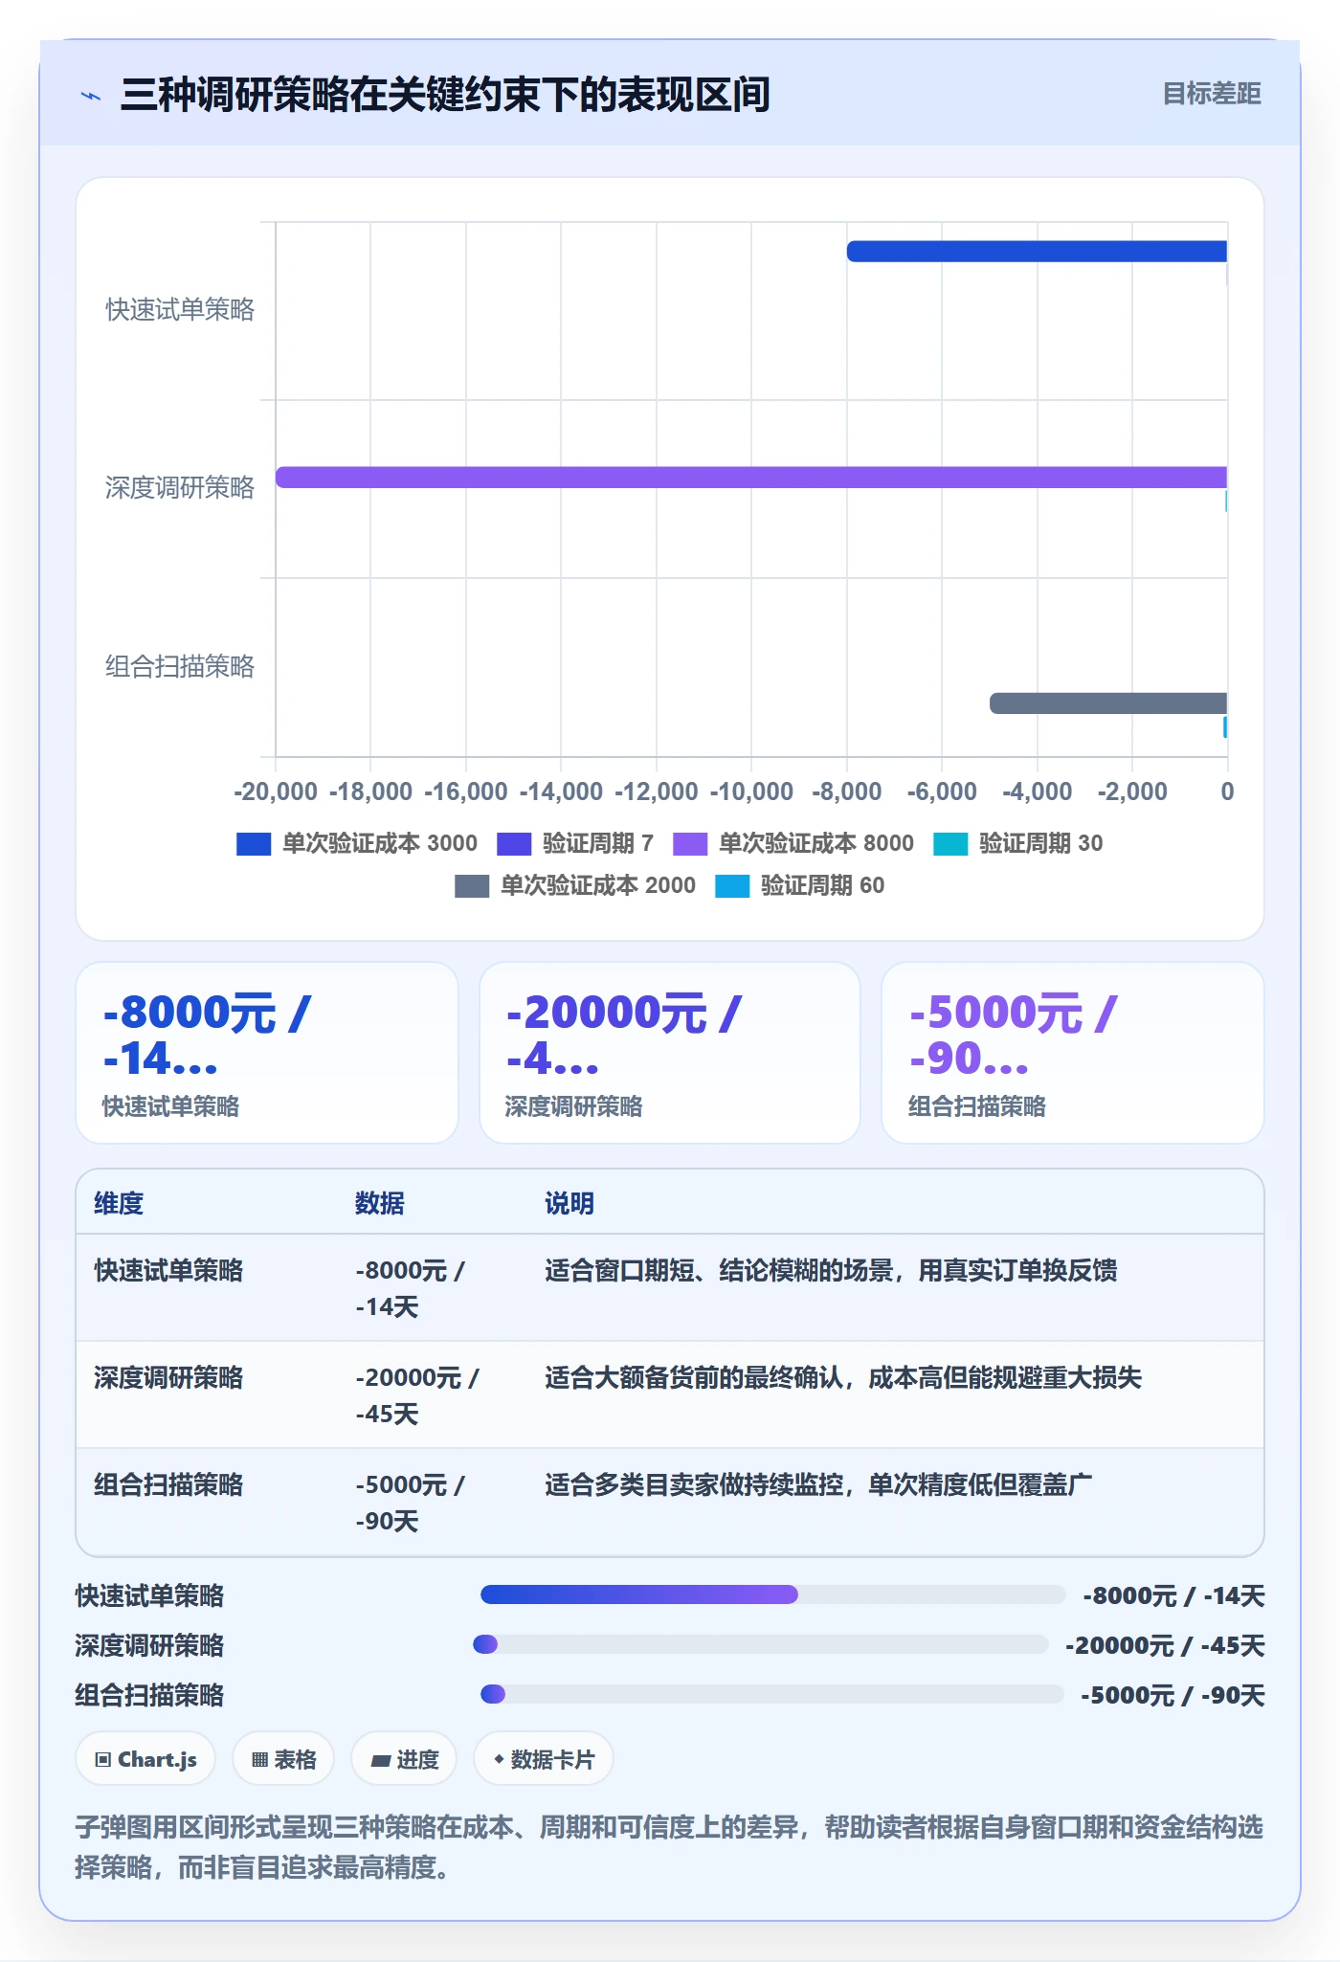Select the 进度 tag chip

tap(404, 1759)
